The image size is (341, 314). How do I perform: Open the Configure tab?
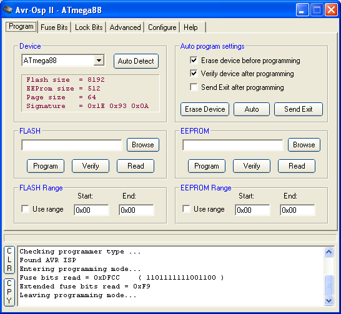tap(162, 27)
